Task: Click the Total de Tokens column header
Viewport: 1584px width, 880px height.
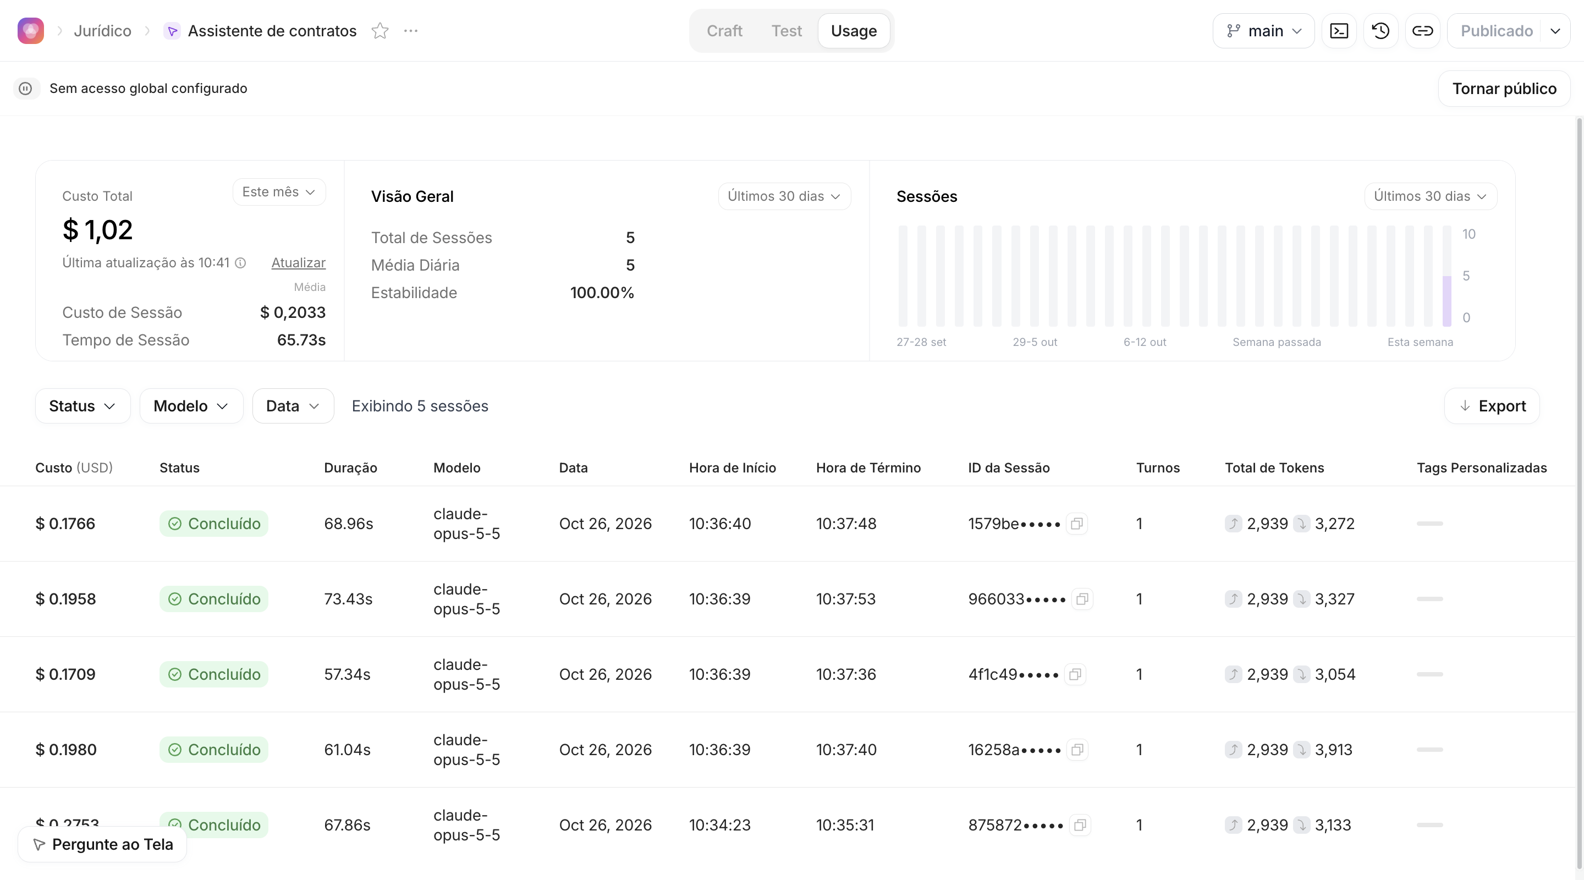Action: tap(1274, 468)
